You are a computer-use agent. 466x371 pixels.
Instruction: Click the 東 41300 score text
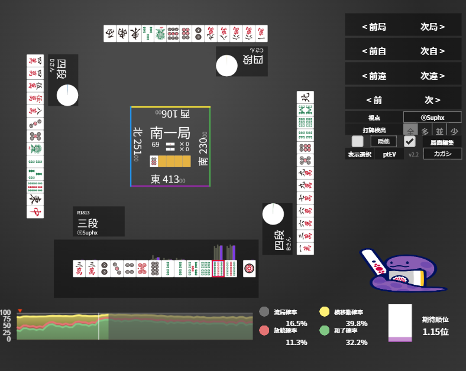click(x=168, y=179)
